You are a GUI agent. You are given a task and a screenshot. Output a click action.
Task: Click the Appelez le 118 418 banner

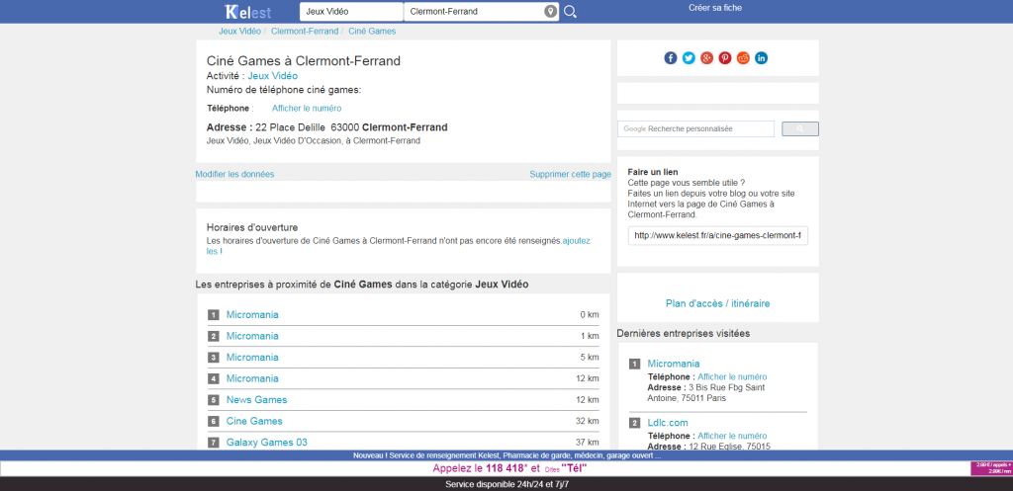509,468
